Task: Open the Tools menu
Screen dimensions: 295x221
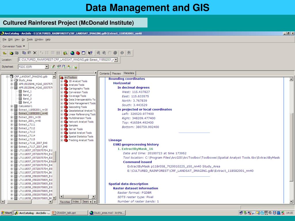Action: (x=30, y=39)
